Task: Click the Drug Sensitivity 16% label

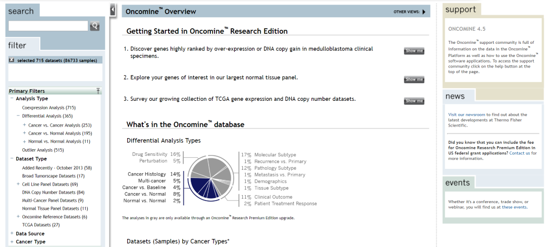Action: pyautogui.click(x=156, y=154)
